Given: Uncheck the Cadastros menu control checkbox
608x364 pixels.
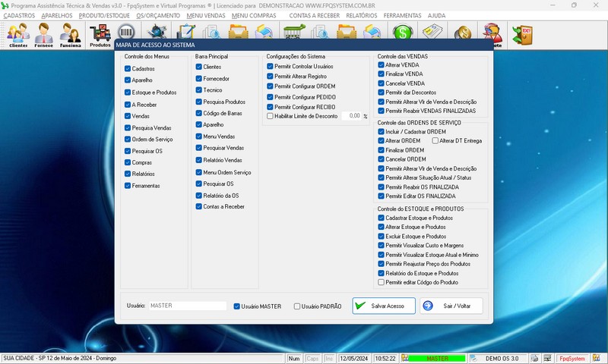Looking at the screenshot, I should click(128, 69).
